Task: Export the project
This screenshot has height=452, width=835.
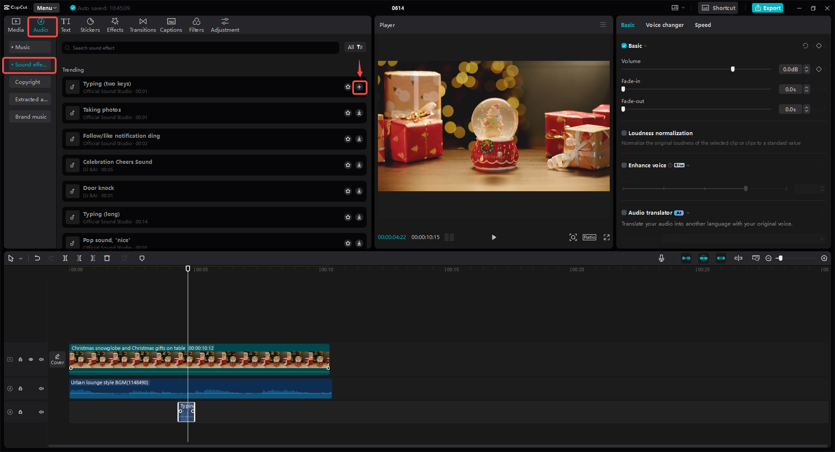Action: point(767,8)
